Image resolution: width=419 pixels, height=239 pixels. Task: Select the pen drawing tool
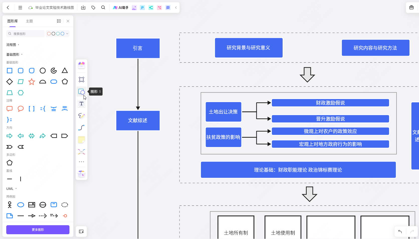pyautogui.click(x=81, y=116)
